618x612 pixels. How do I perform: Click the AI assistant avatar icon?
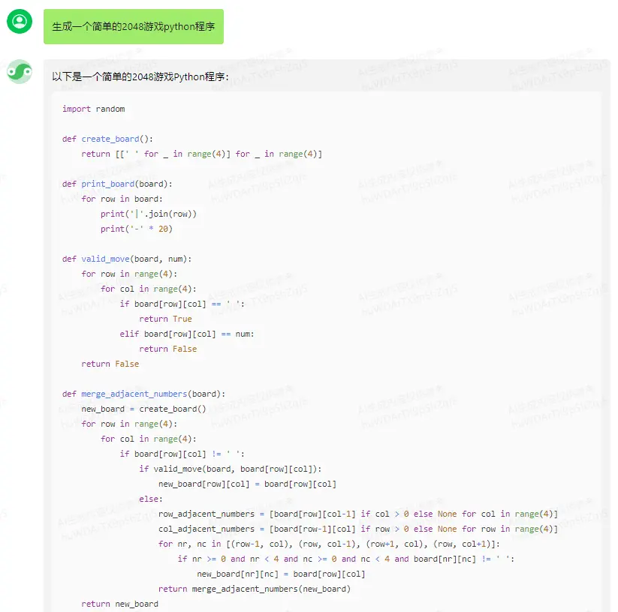(20, 72)
